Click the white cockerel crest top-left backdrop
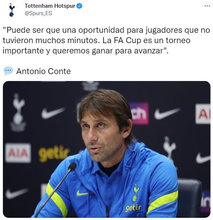Viewport: 213px width, 220px height. click(18, 113)
